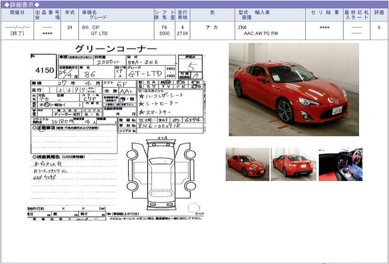Image resolution: width=389 pixels, height=264 pixels.
Task: Click the 'GT LTD' grade text in table
Action: click(x=99, y=33)
